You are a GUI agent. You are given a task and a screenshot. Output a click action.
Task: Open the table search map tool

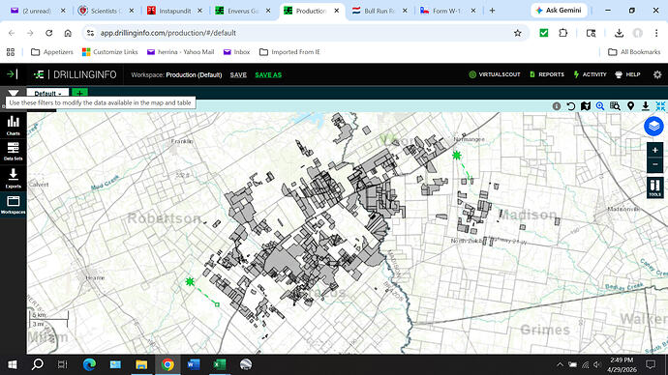[615, 106]
